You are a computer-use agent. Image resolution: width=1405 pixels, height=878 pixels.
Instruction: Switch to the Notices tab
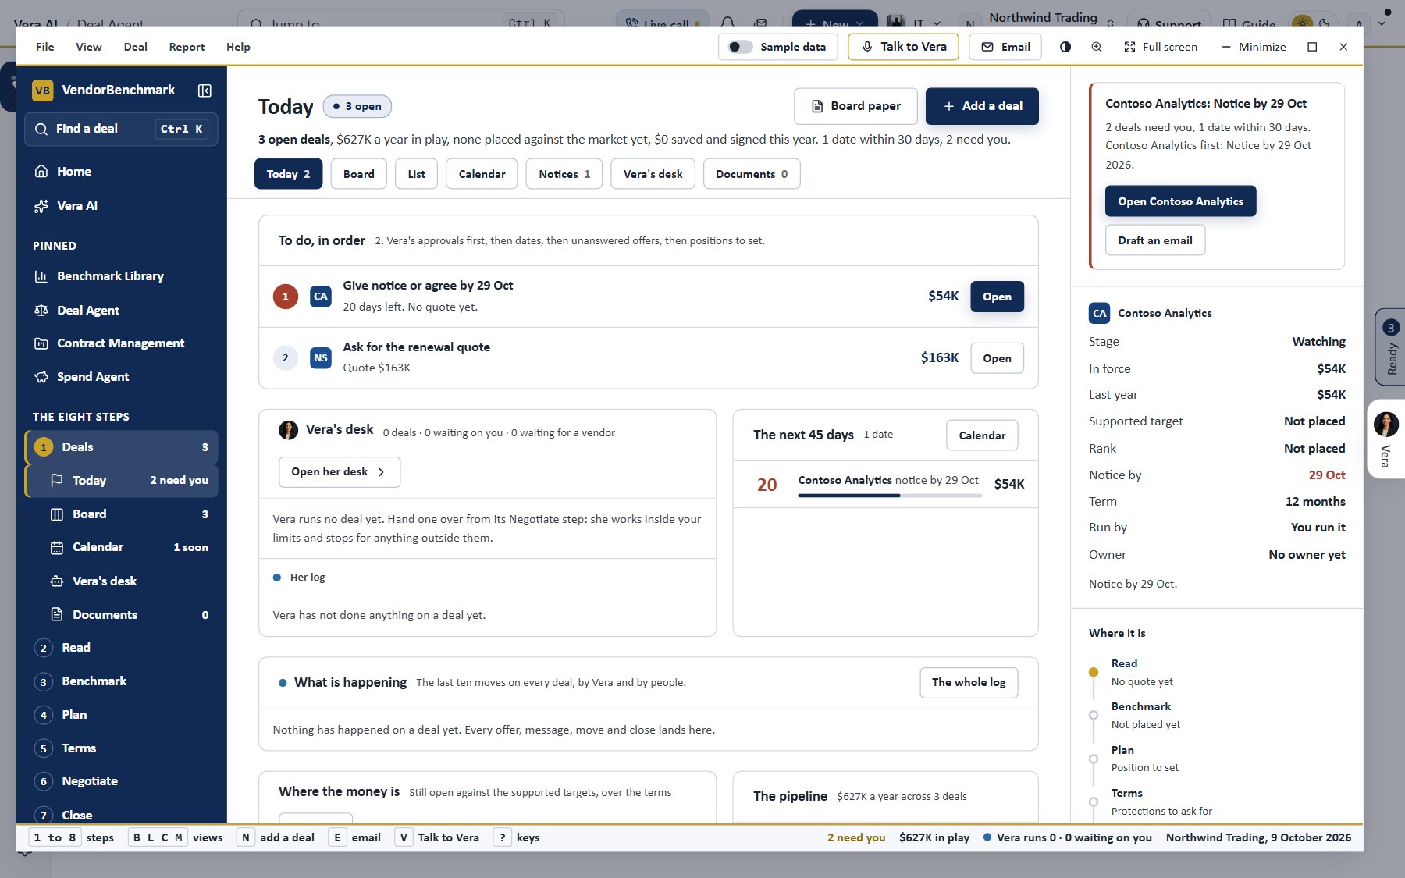(x=564, y=174)
